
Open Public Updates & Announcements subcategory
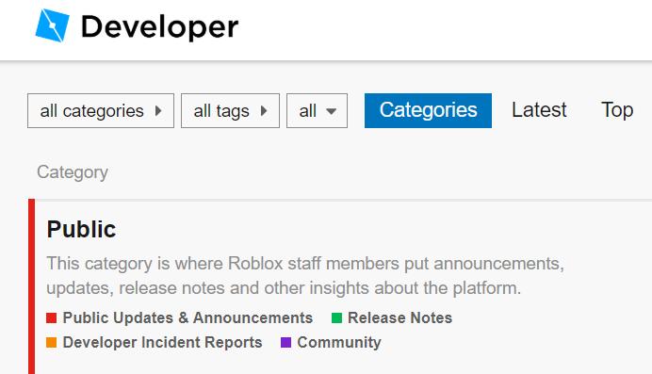click(187, 317)
